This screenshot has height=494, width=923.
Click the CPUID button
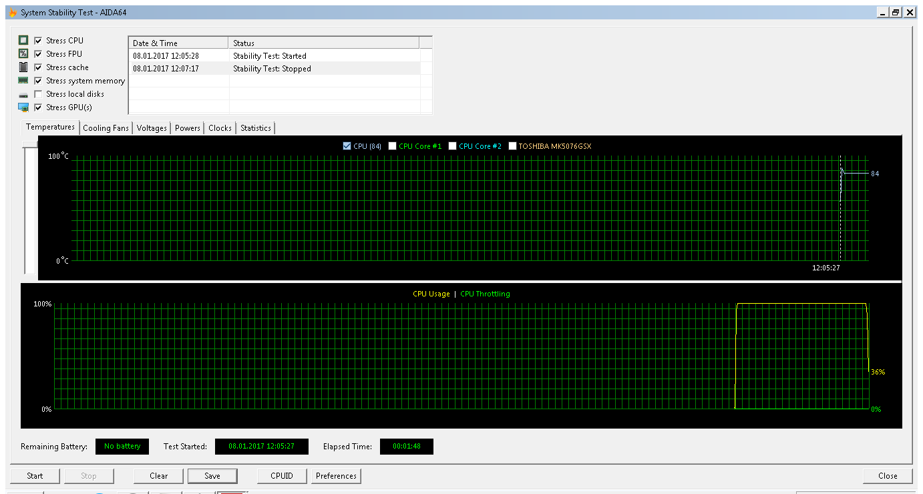point(282,476)
